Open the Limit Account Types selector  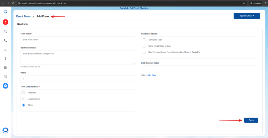tap(199, 69)
